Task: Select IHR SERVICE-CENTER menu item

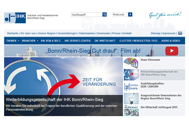Action: pyautogui.click(x=77, y=41)
